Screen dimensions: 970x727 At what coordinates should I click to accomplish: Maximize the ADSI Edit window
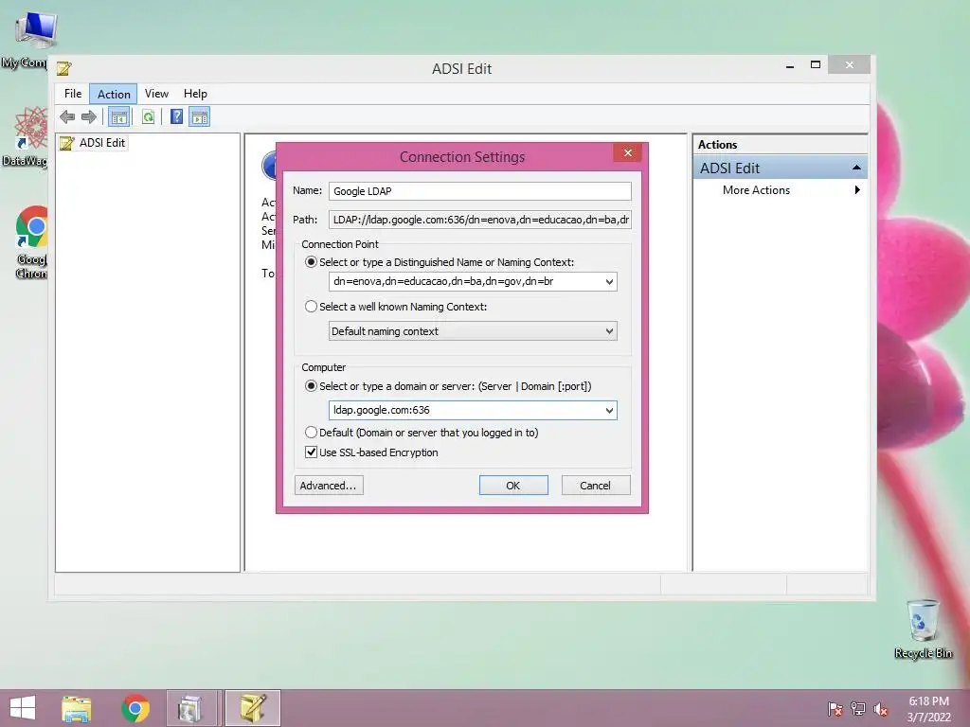[x=816, y=64]
